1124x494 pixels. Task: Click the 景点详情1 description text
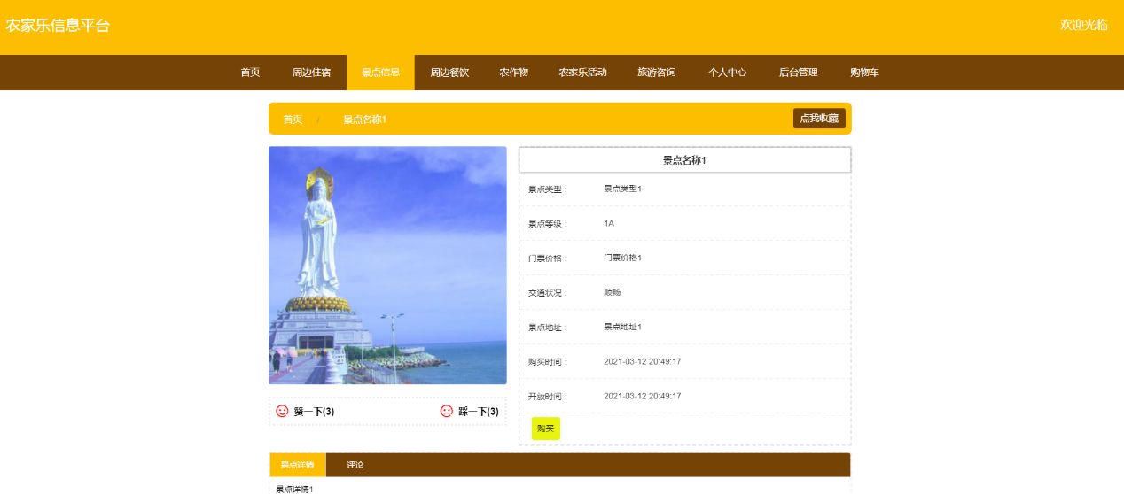(294, 489)
